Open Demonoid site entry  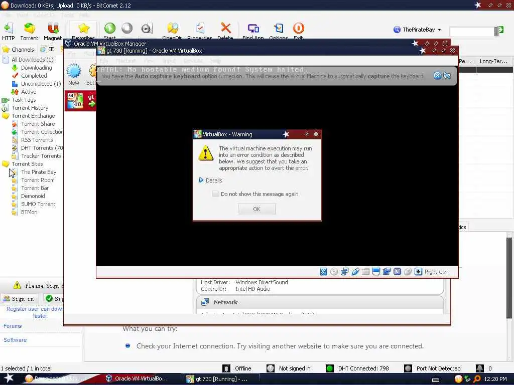pos(33,196)
